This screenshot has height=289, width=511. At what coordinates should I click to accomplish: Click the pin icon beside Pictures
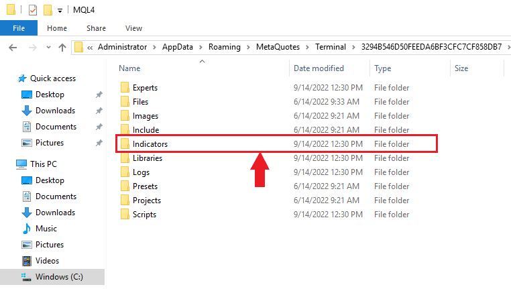[x=99, y=143]
